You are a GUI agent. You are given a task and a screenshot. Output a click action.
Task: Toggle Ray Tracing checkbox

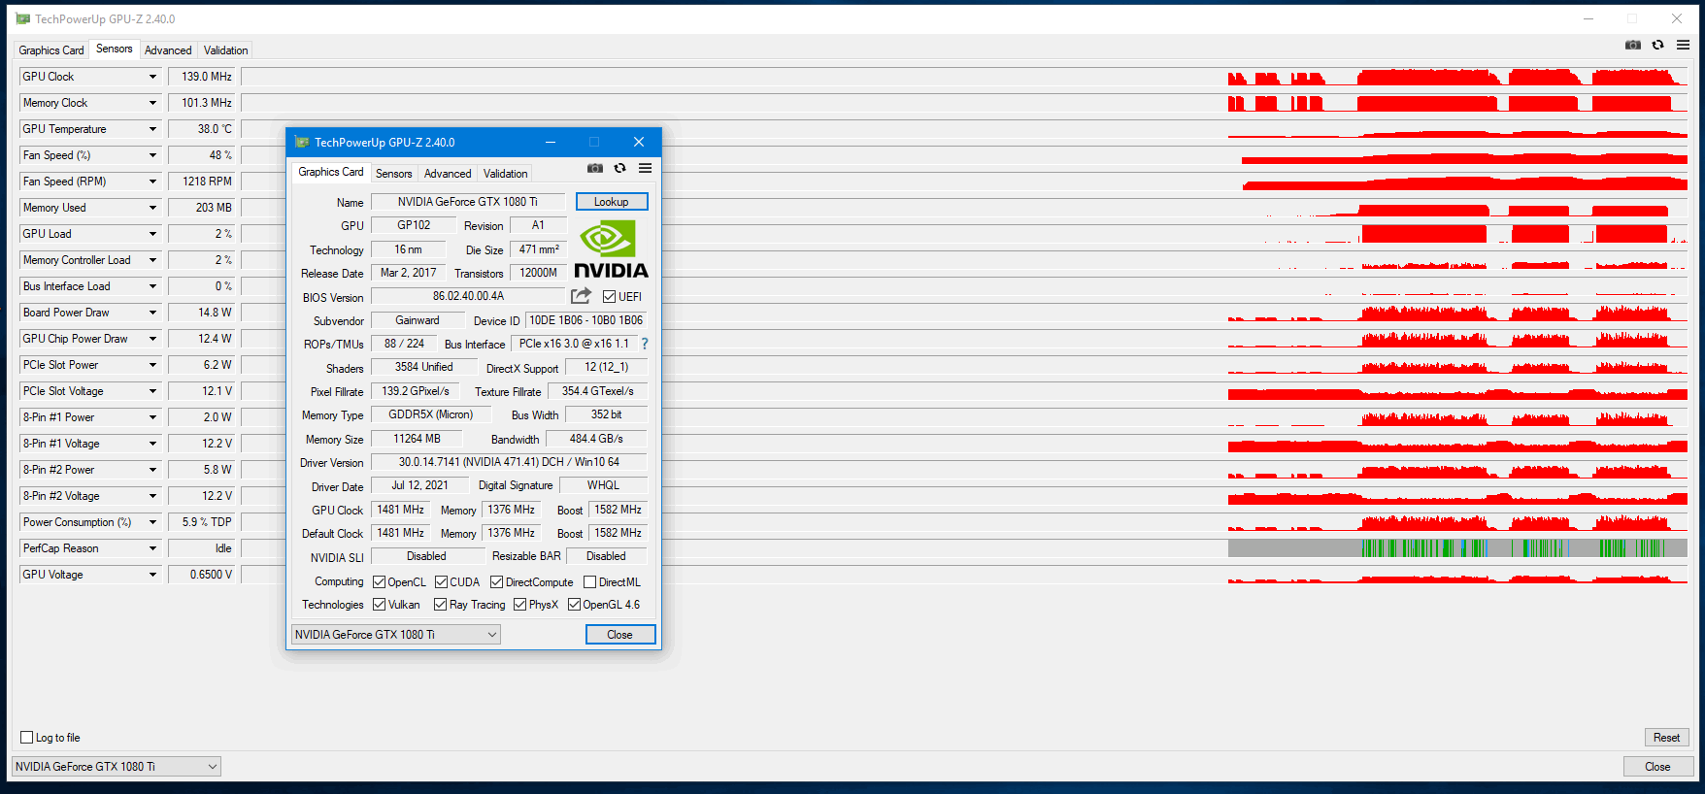[441, 605]
